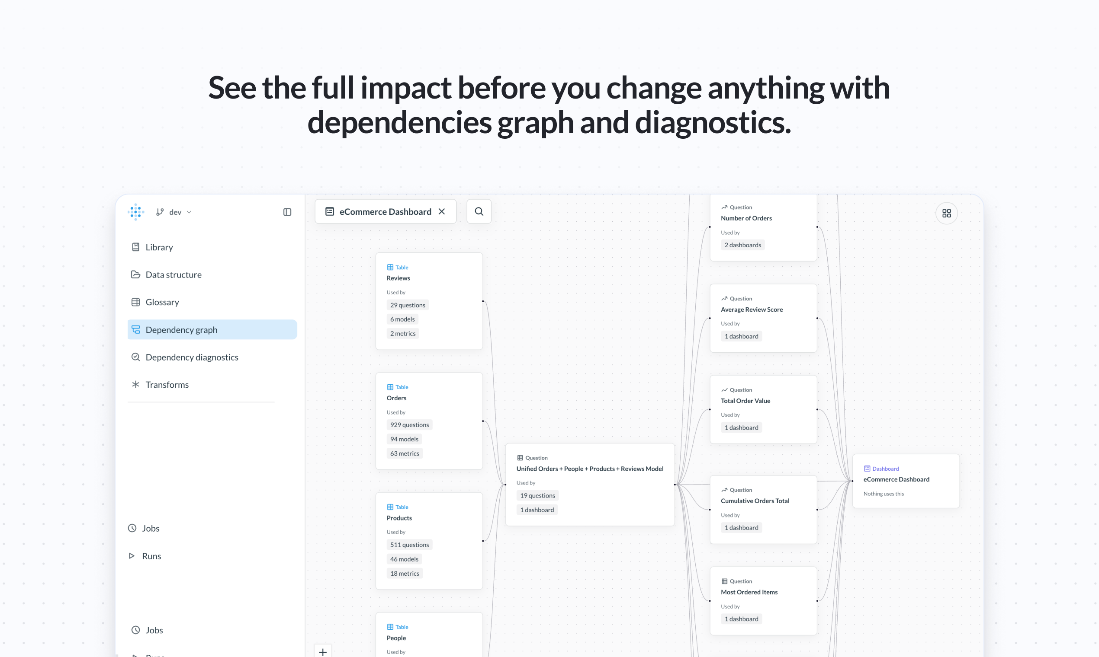Screen dimensions: 1099x657
Task: Click 2 dashboards chip under Number of Orders
Action: click(743, 244)
